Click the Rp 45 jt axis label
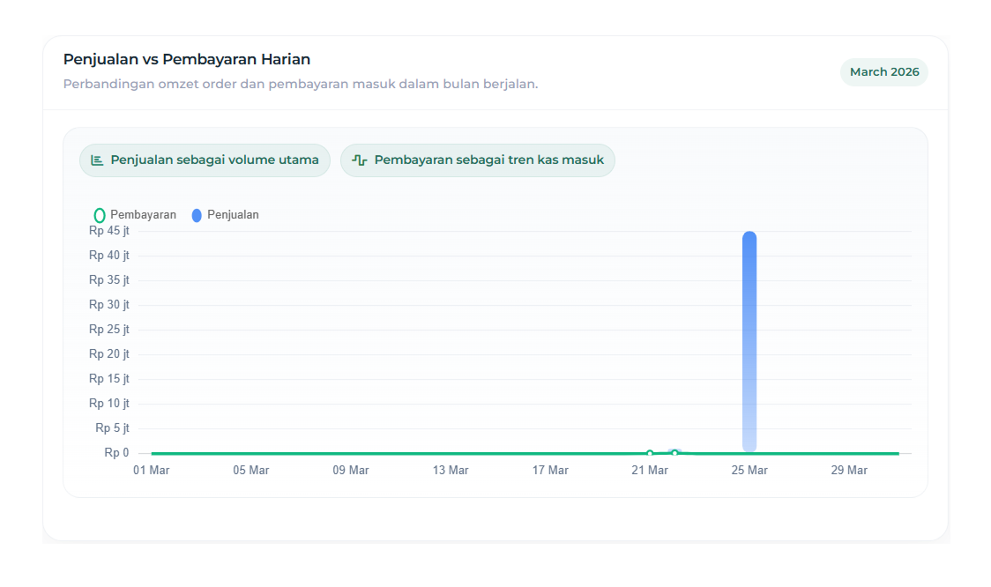This screenshot has width=991, height=587. (109, 231)
